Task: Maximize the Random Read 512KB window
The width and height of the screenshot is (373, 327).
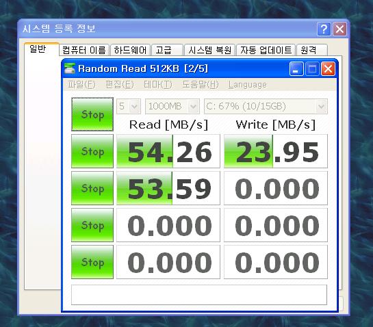Action: (312, 69)
